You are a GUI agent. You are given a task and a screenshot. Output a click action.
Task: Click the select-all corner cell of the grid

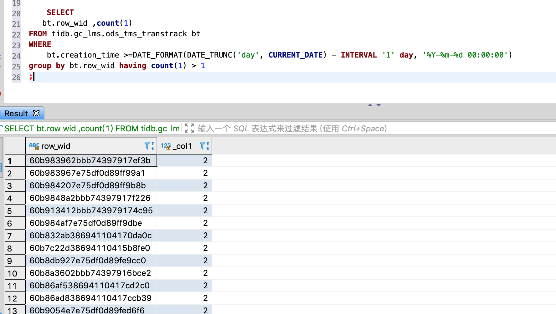(x=15, y=146)
